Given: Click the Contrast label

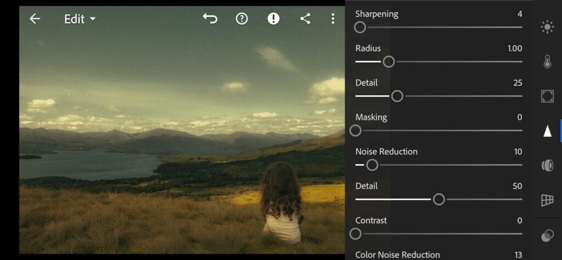Looking at the screenshot, I should (371, 220).
